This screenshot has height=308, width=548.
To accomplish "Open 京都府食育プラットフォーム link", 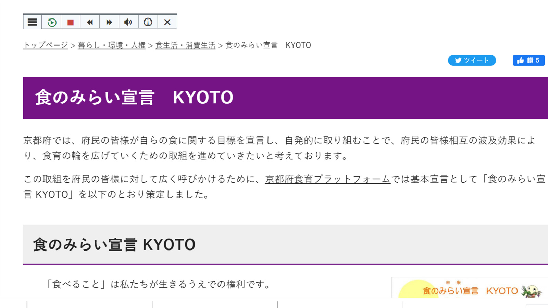I will pos(328,179).
